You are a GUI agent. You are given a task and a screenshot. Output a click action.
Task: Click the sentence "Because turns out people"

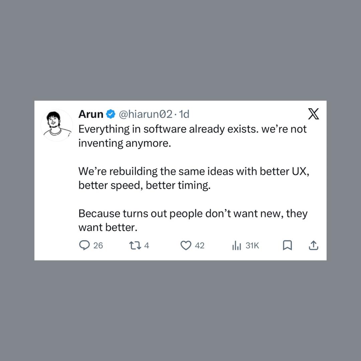tap(193, 213)
